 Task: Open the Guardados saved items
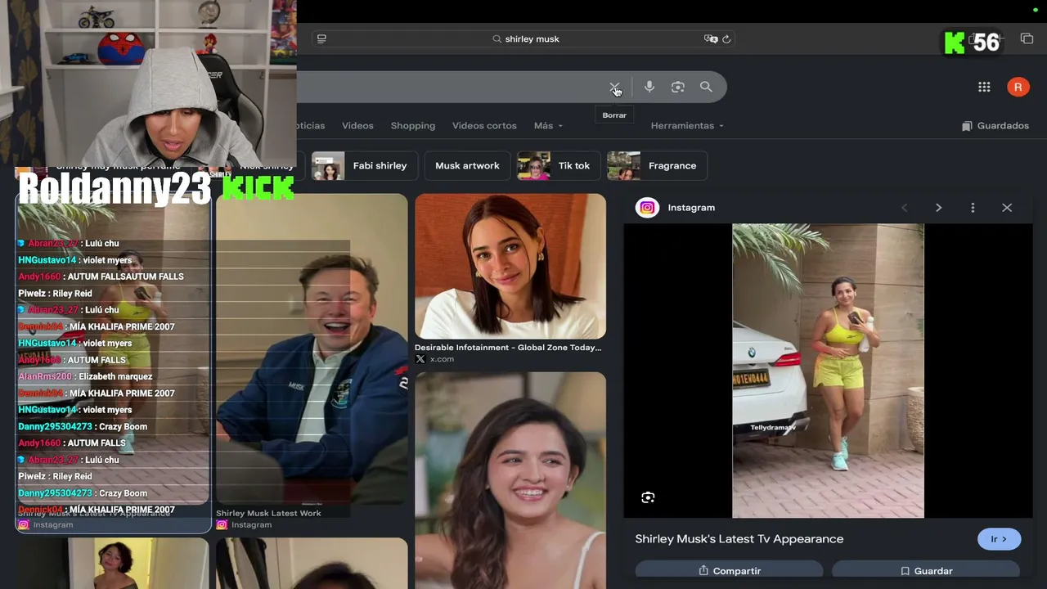pyautogui.click(x=995, y=126)
